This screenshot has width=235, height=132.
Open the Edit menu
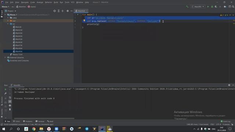click(12, 2)
